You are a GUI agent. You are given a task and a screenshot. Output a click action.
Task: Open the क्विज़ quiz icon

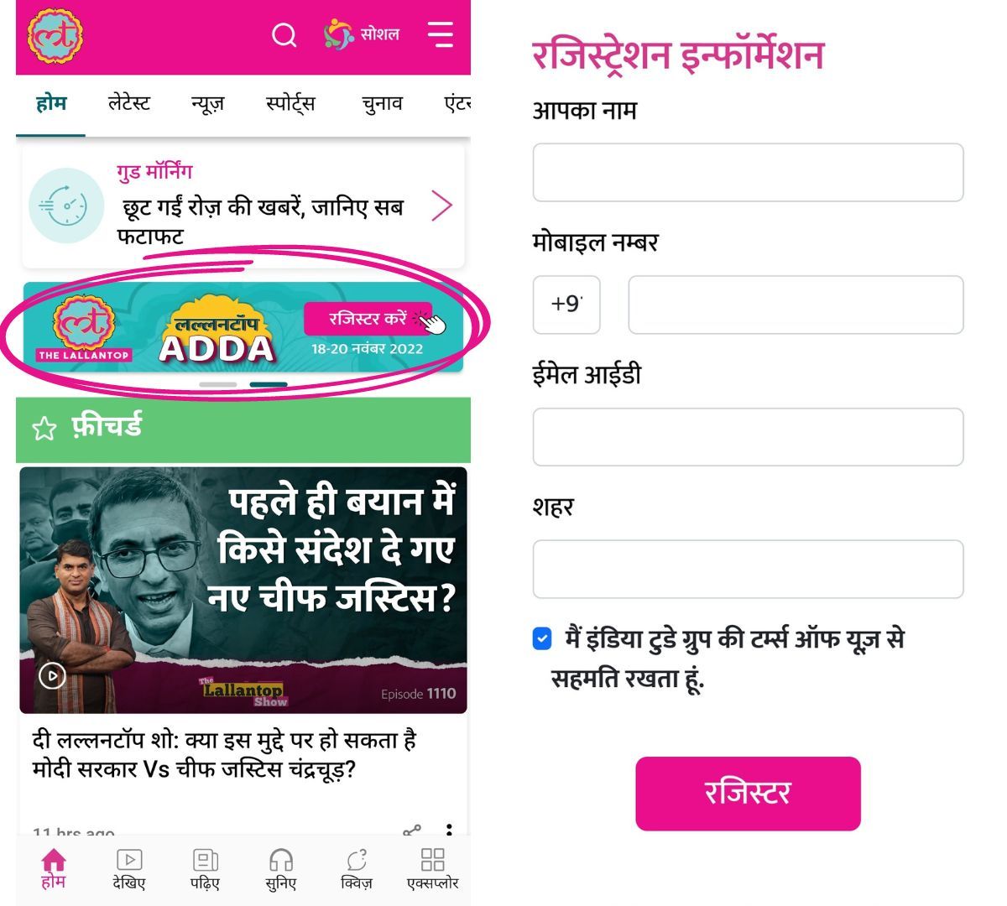tap(357, 860)
